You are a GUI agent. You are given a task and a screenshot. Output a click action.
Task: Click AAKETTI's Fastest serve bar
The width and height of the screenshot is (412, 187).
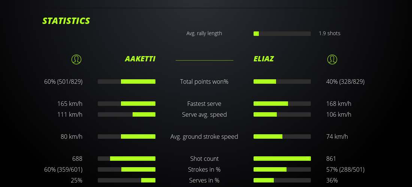(x=127, y=104)
